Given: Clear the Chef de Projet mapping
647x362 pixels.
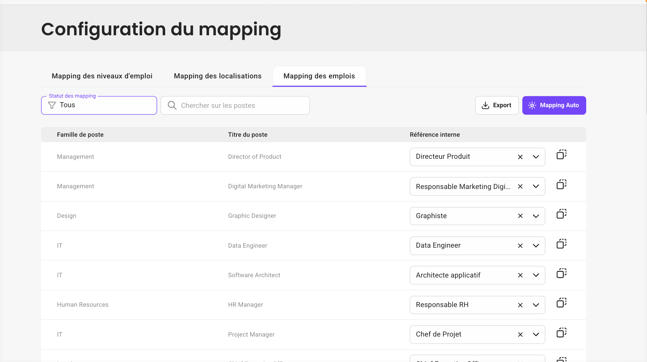Looking at the screenshot, I should [520, 335].
